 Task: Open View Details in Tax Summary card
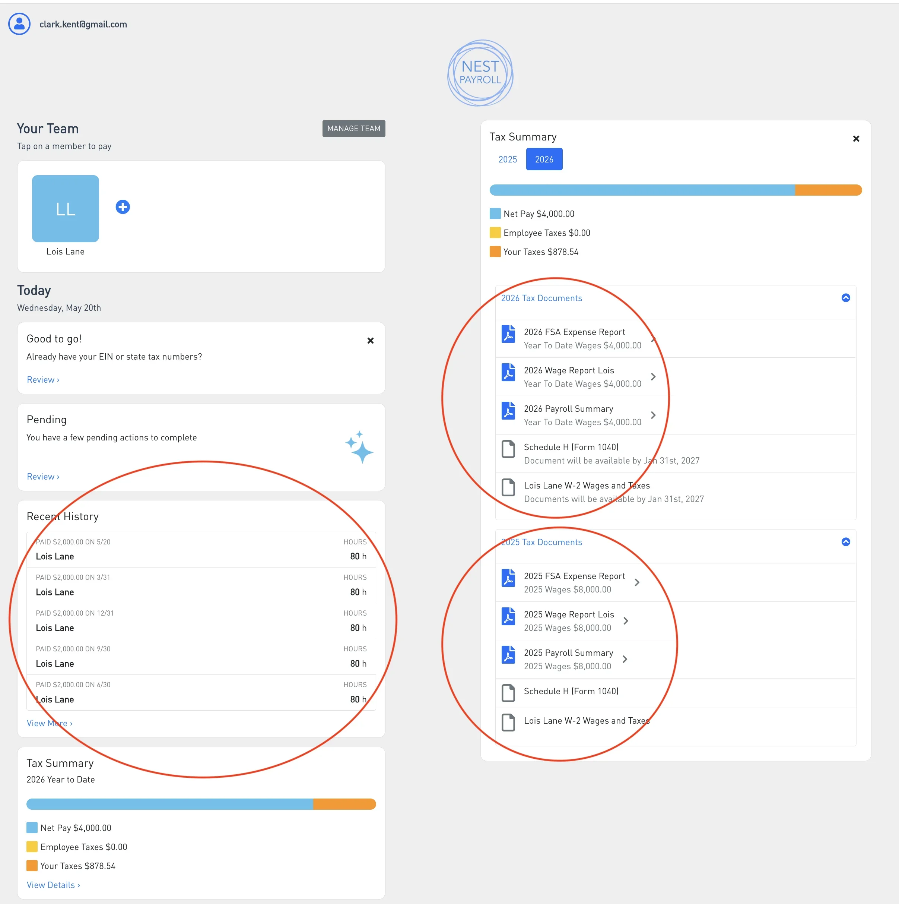click(53, 885)
